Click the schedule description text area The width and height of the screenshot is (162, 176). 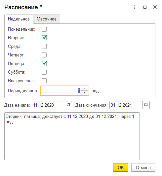click(x=72, y=136)
